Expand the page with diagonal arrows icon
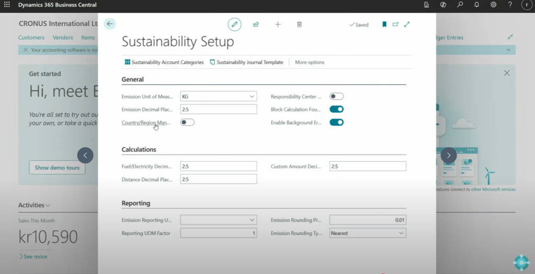Screen dimensions: 535x274 (x=406, y=24)
